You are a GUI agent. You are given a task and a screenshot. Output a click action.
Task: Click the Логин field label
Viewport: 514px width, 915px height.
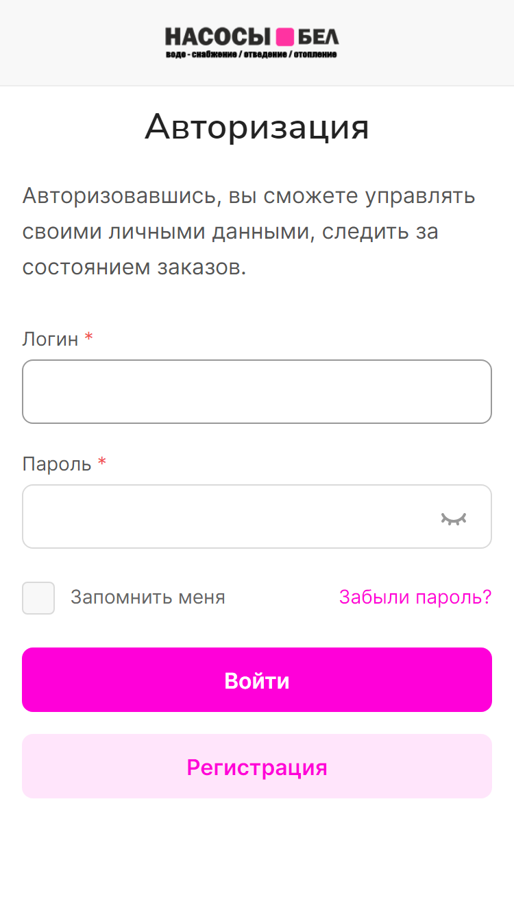(50, 339)
